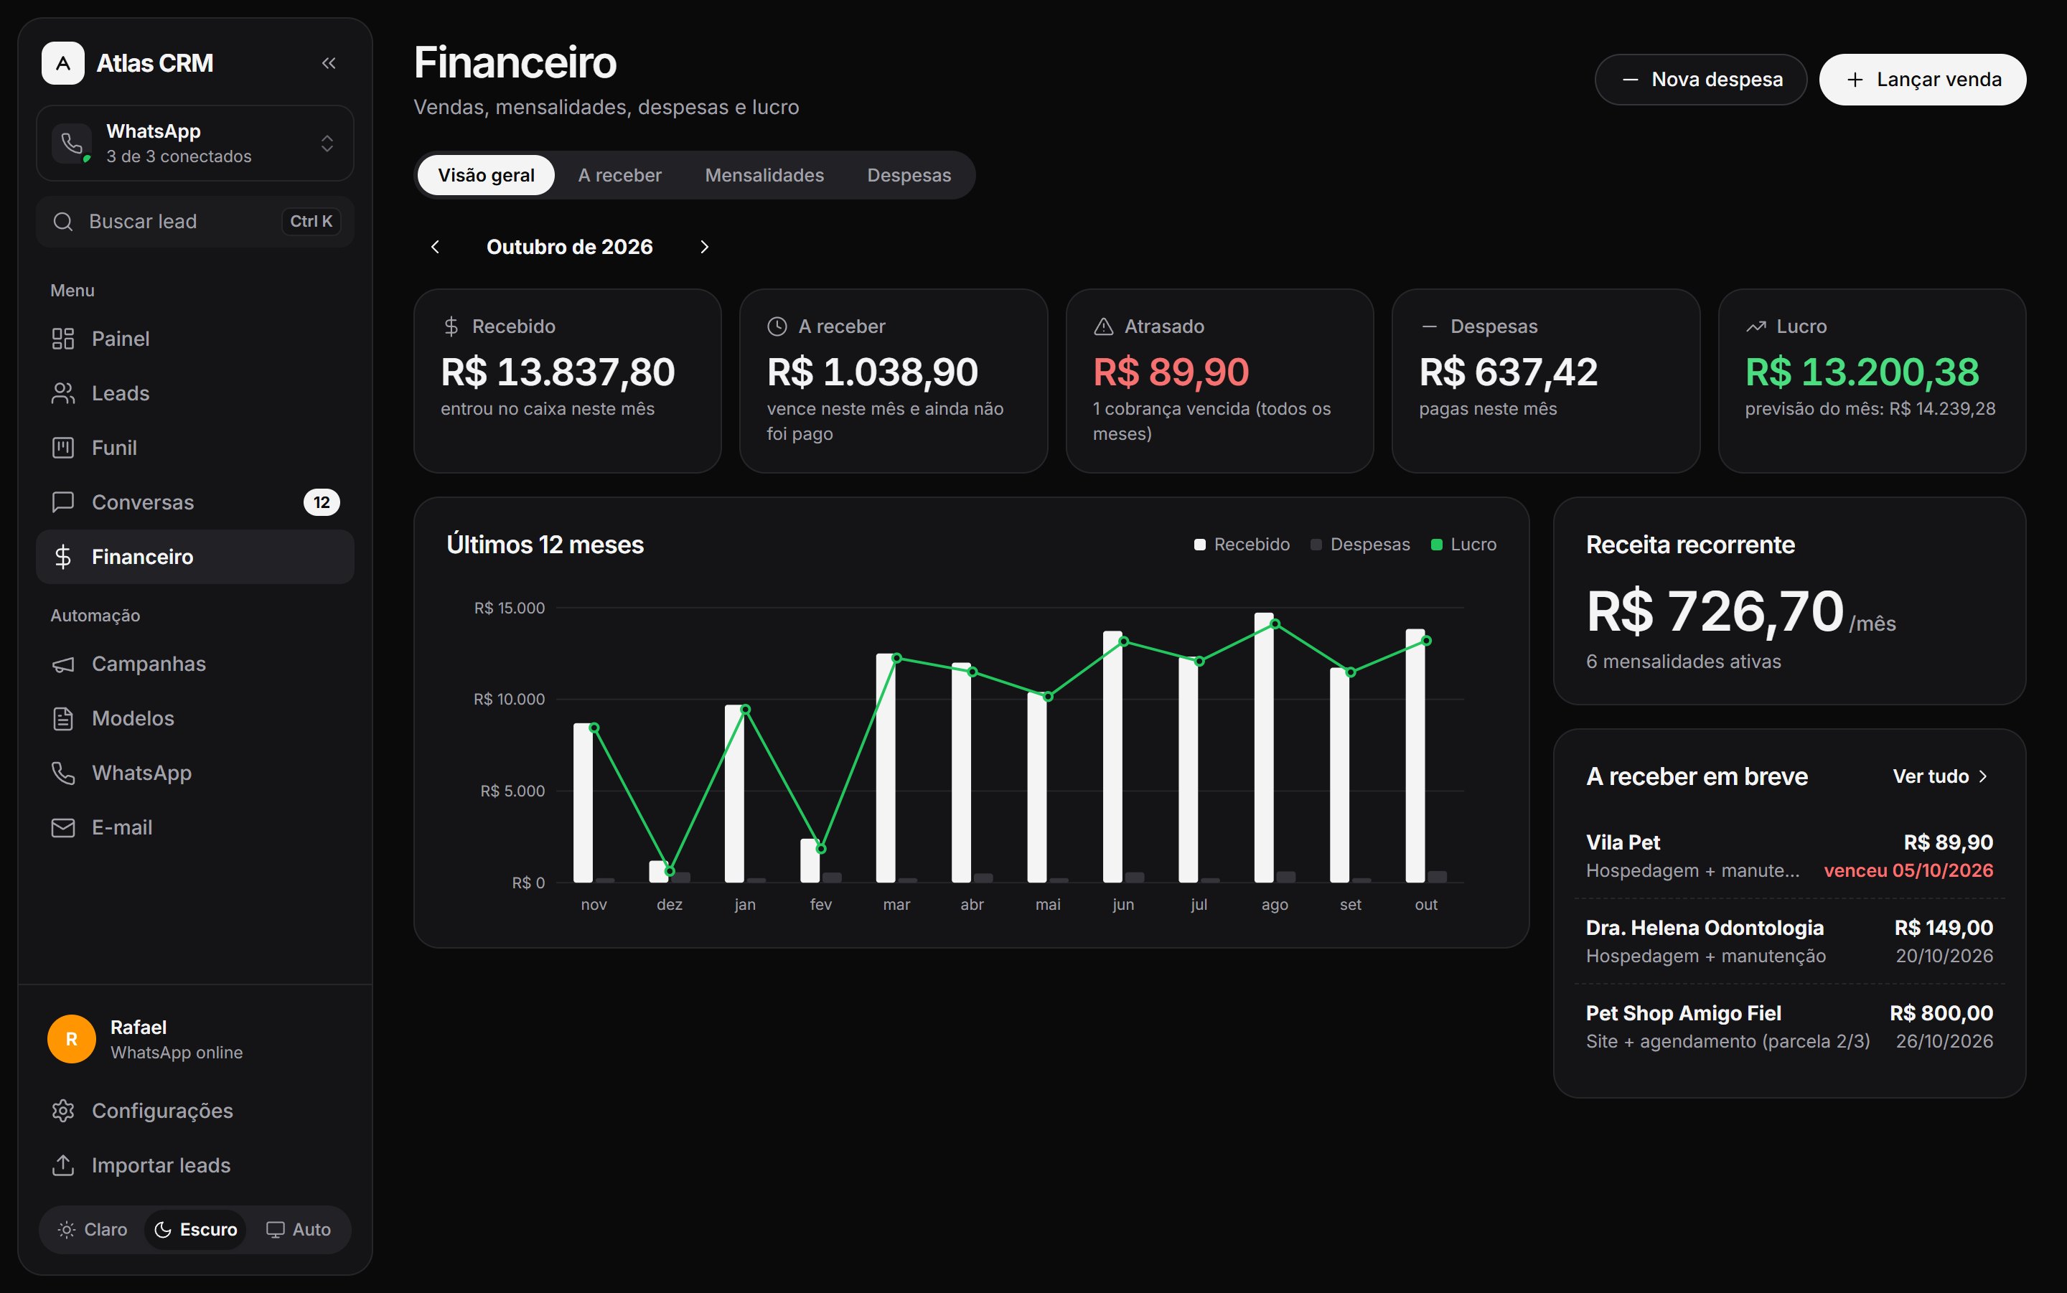Image resolution: width=2067 pixels, height=1293 pixels.
Task: Click the Lucro card value R$ 13.200,38
Action: point(1862,372)
